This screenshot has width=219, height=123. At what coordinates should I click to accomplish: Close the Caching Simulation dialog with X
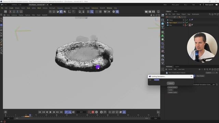191,77
